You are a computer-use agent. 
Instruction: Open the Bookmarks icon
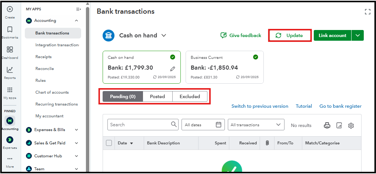pyautogui.click(x=10, y=30)
